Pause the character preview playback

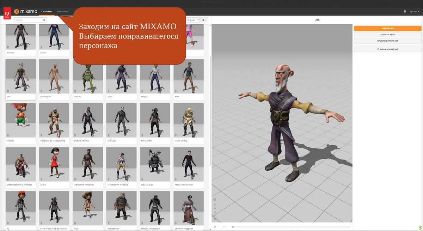tap(215, 227)
